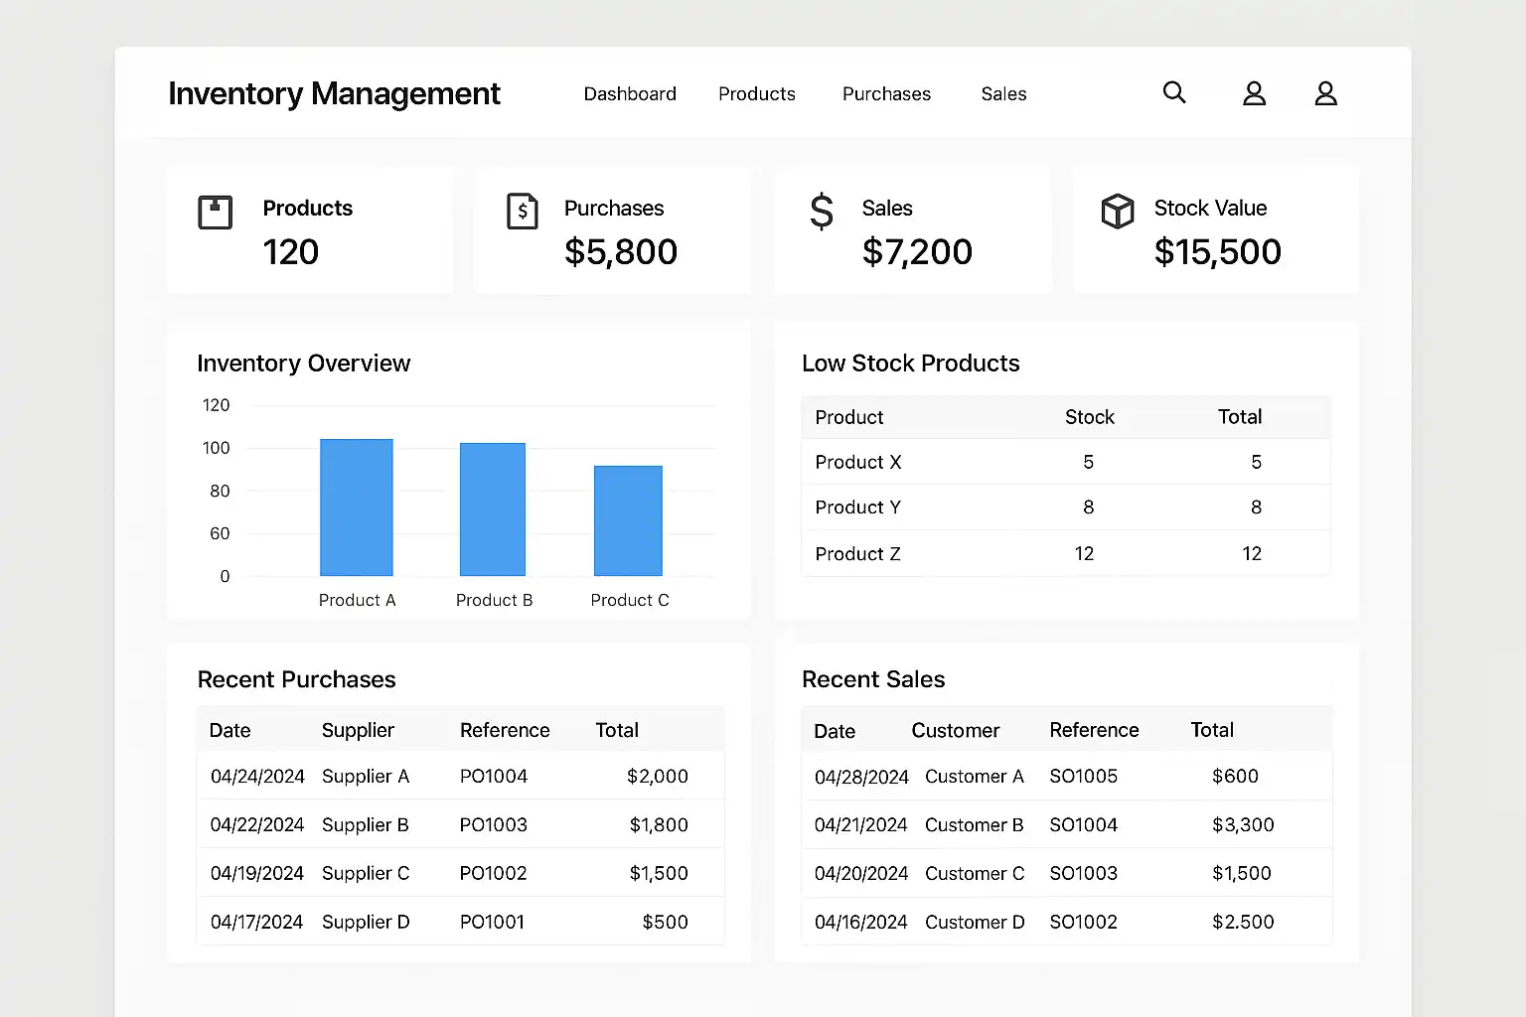Click the Product C chart bar
The height and width of the screenshot is (1017, 1526).
point(628,520)
